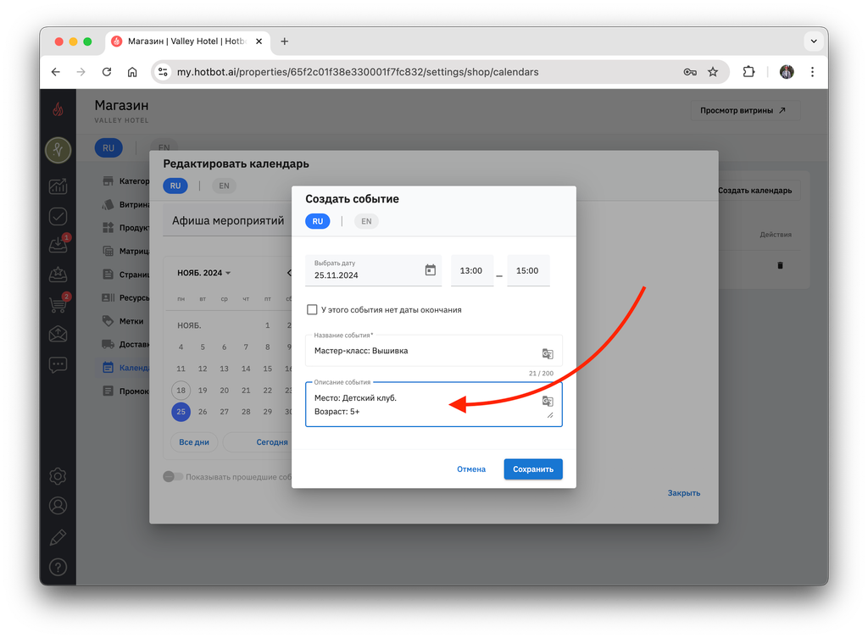Open Календари menu item

(125, 368)
